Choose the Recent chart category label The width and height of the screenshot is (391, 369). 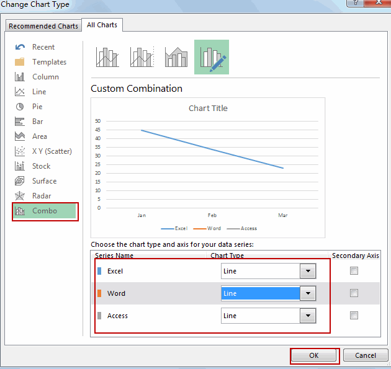pyautogui.click(x=43, y=47)
